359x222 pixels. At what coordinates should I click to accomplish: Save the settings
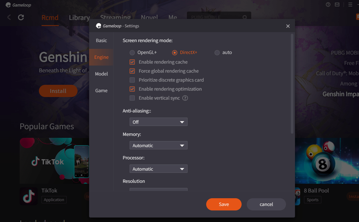coord(224,204)
